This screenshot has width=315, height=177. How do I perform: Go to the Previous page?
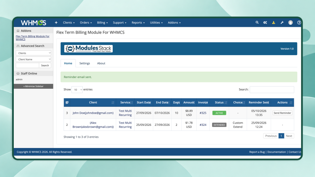(271, 136)
